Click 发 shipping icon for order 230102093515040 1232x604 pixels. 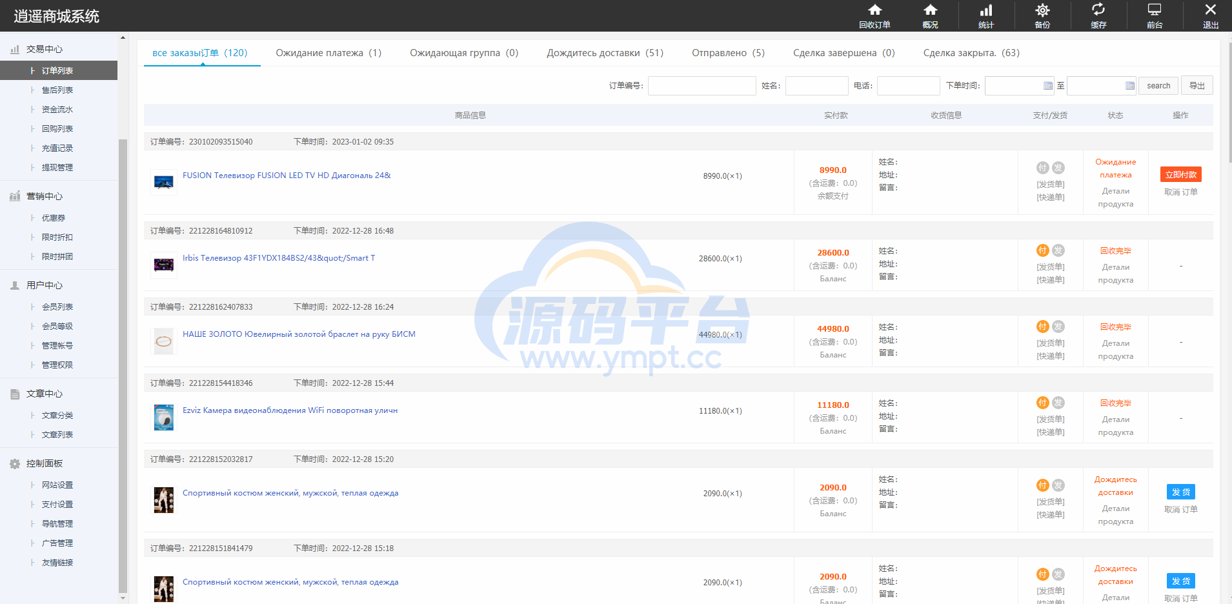1058,168
